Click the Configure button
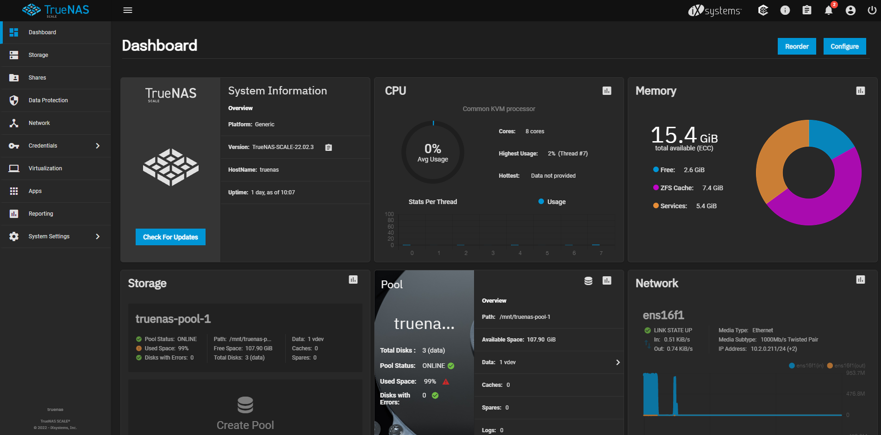The width and height of the screenshot is (881, 435). (844, 46)
